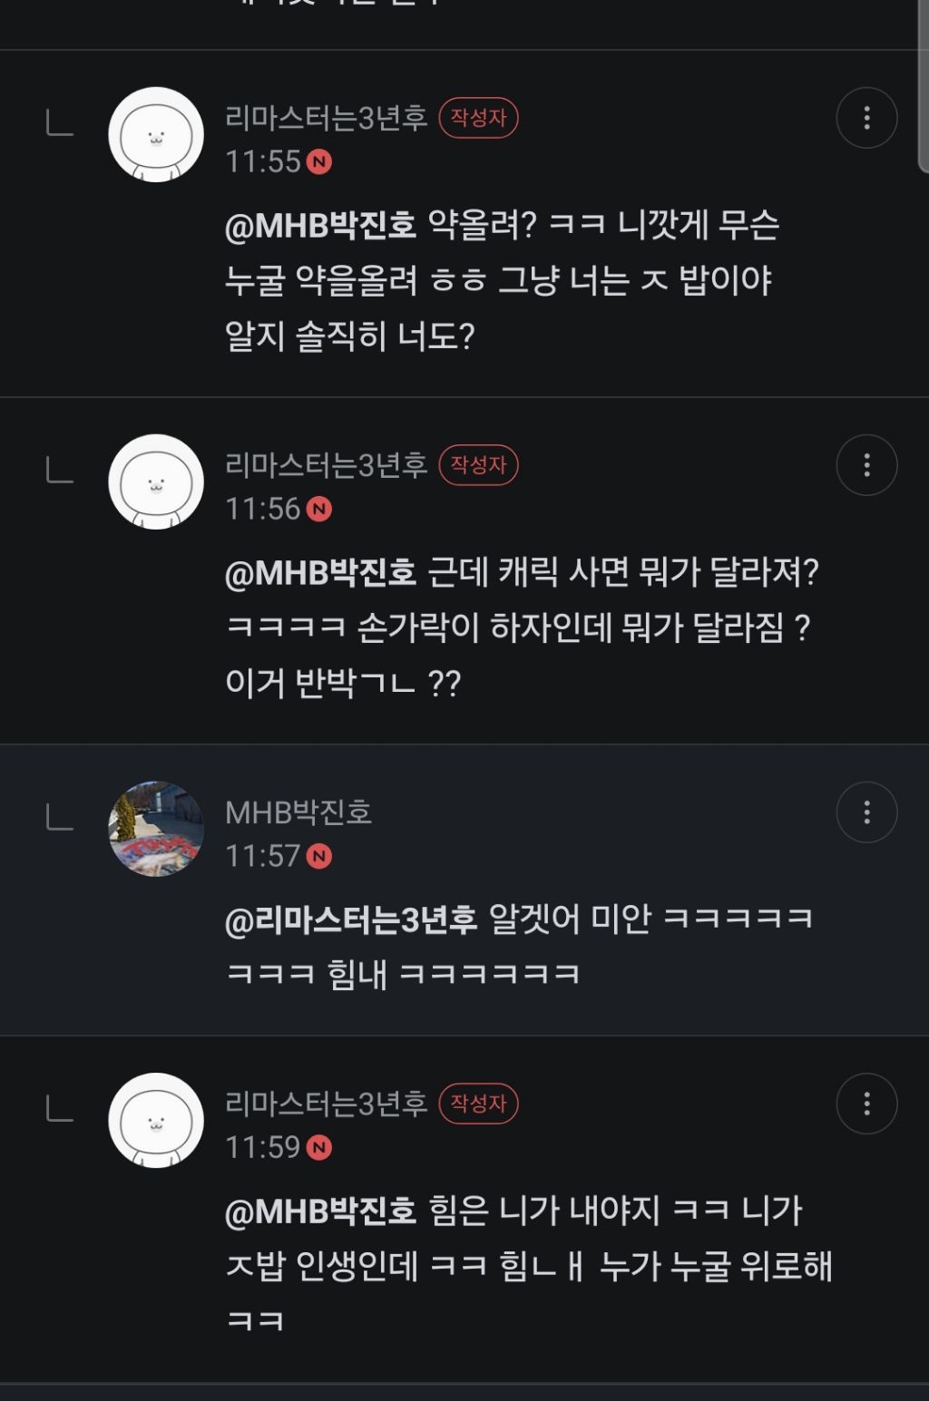929x1401 pixels.
Task: Open the three-dot menu on the 11:55 comment
Action: click(x=866, y=118)
